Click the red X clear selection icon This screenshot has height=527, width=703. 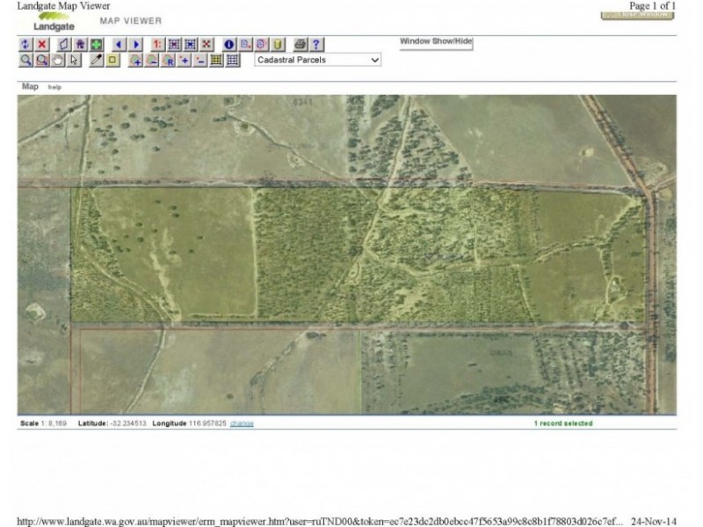pos(42,44)
